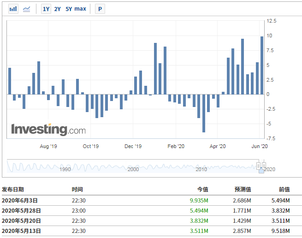Click the 1990 mark in the navigator timeline

(x=65, y=169)
